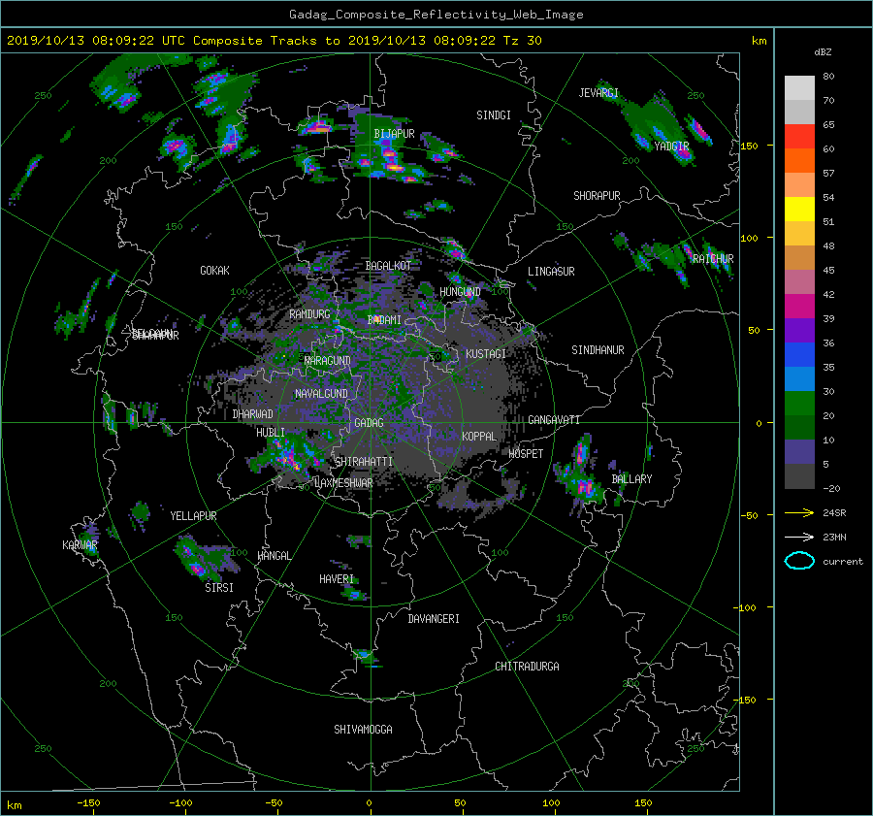
Task: Select the SINDGI city label
Action: 494,115
